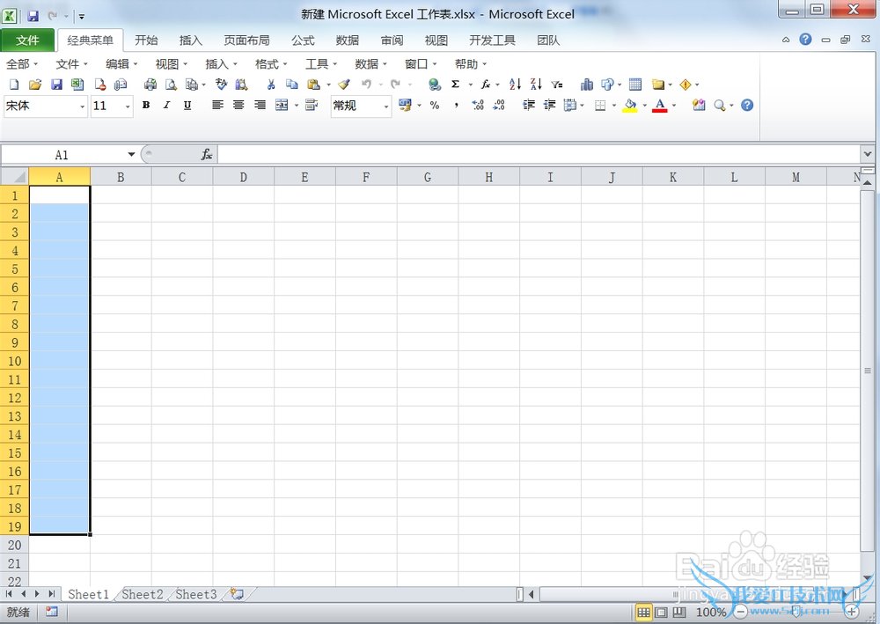880x624 pixels.
Task: Open the 格式 classic menu
Action: point(271,64)
